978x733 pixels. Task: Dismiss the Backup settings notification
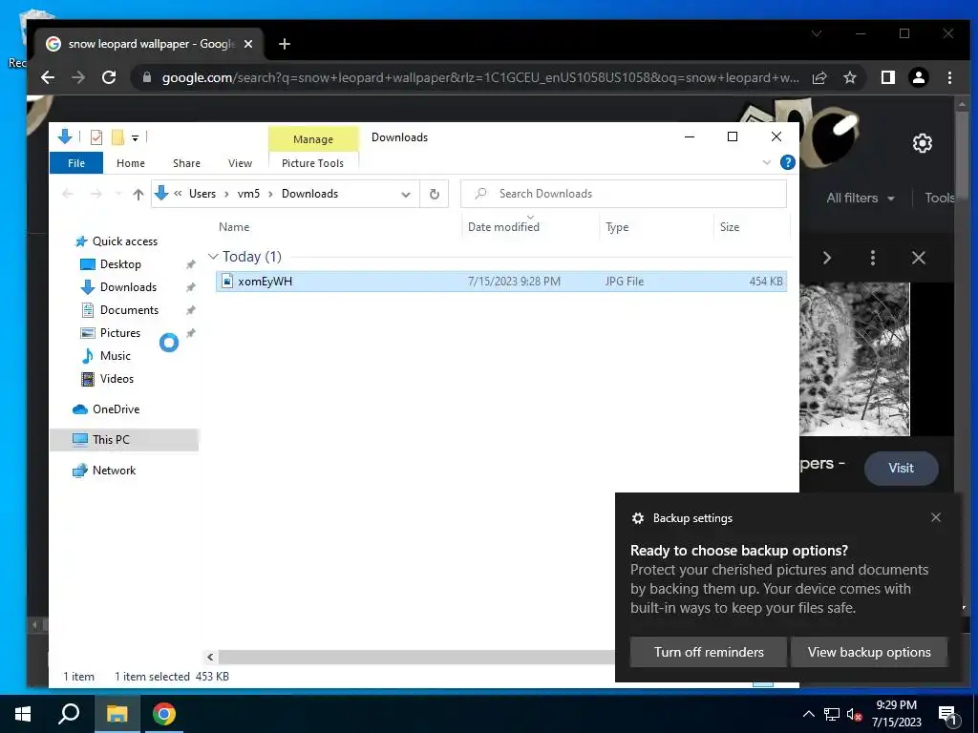[936, 517]
